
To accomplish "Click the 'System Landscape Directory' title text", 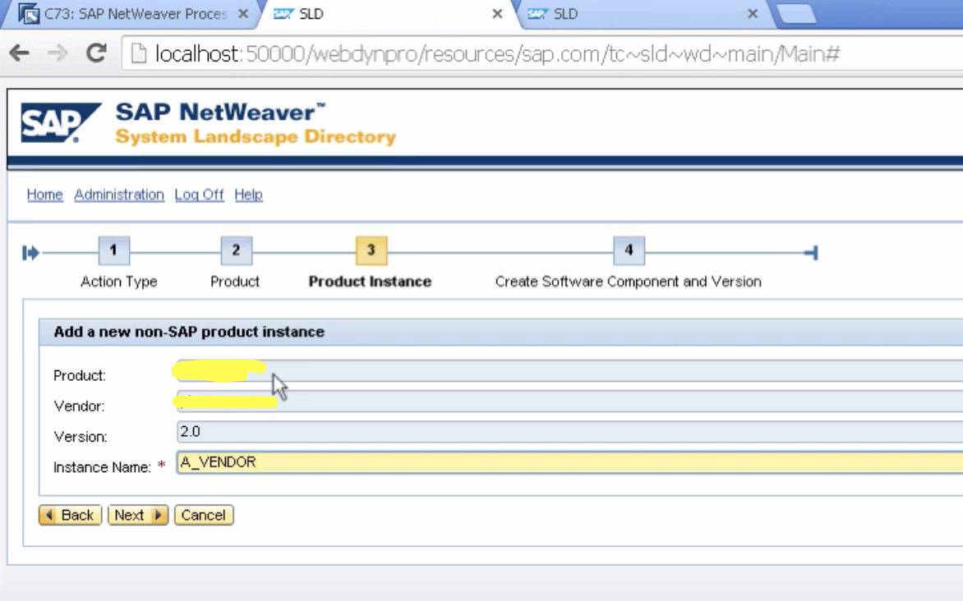I will (x=256, y=136).
